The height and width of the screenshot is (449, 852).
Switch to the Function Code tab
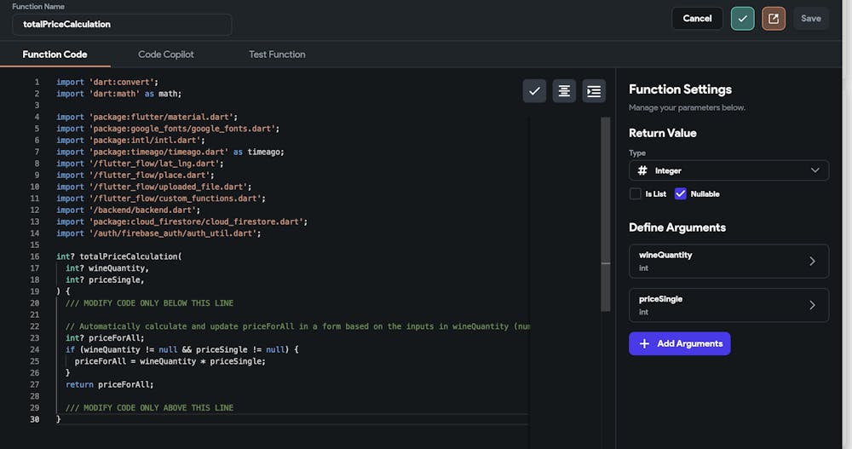(55, 55)
